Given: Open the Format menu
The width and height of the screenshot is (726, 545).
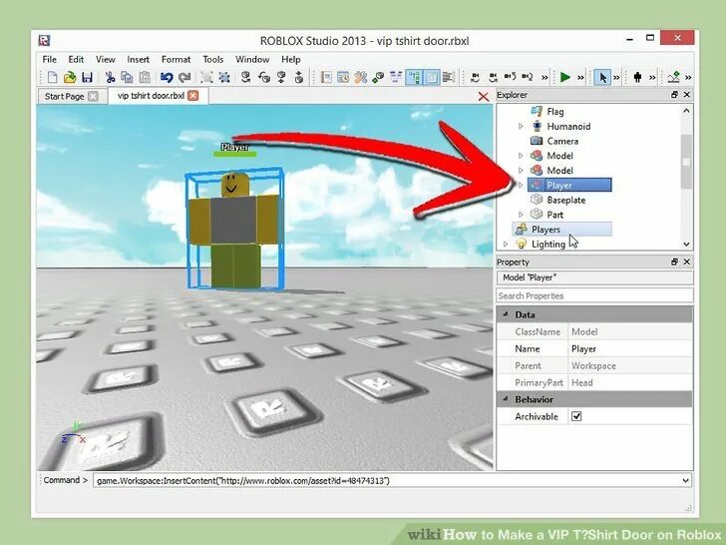Looking at the screenshot, I should coord(176,59).
